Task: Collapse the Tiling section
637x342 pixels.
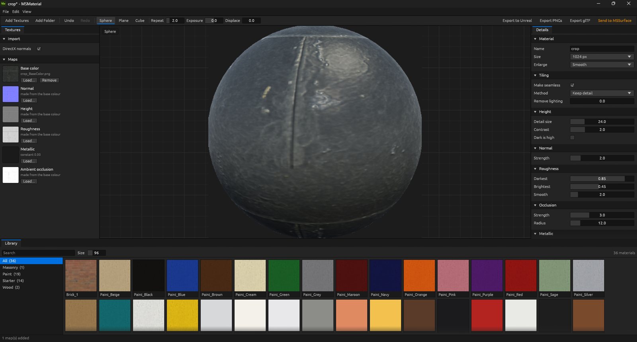Action: coord(535,75)
